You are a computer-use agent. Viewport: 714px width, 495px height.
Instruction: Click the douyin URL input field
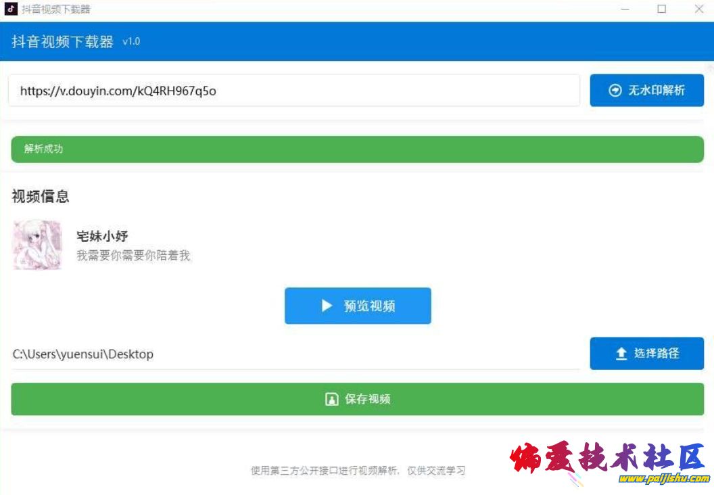click(295, 90)
